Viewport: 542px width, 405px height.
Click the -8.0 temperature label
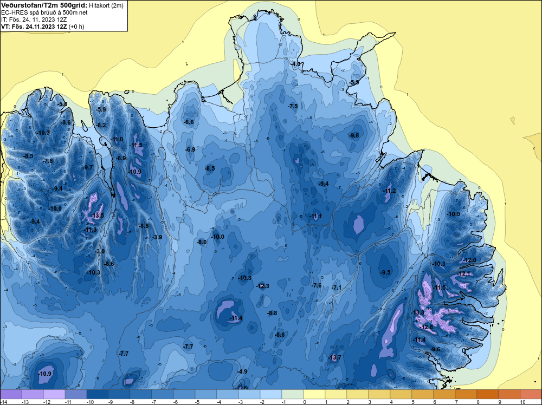[202, 243]
